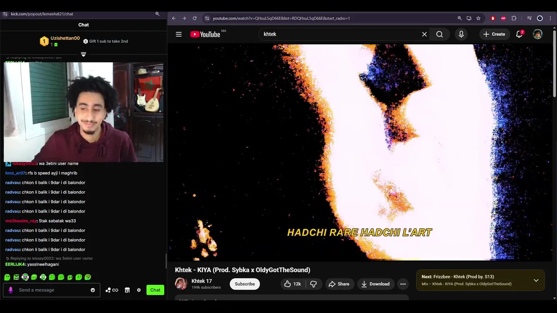Open the ABP adblock extension
Image resolution: width=557 pixels, height=313 pixels.
pyautogui.click(x=503, y=18)
